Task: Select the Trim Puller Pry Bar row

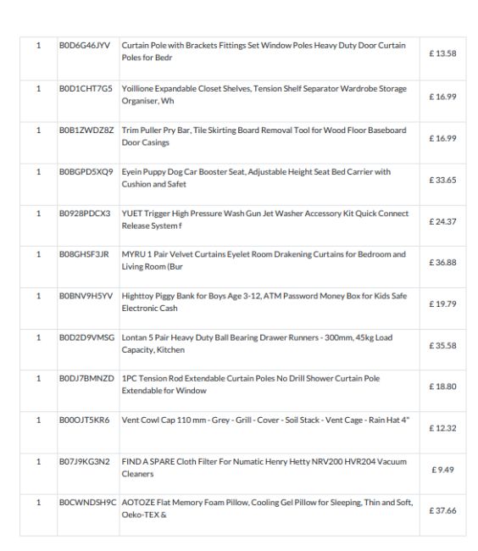Action: tap(243, 142)
